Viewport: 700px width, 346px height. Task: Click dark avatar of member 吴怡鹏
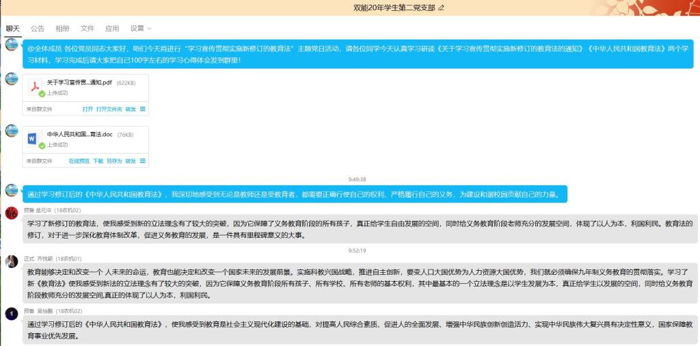(x=12, y=313)
